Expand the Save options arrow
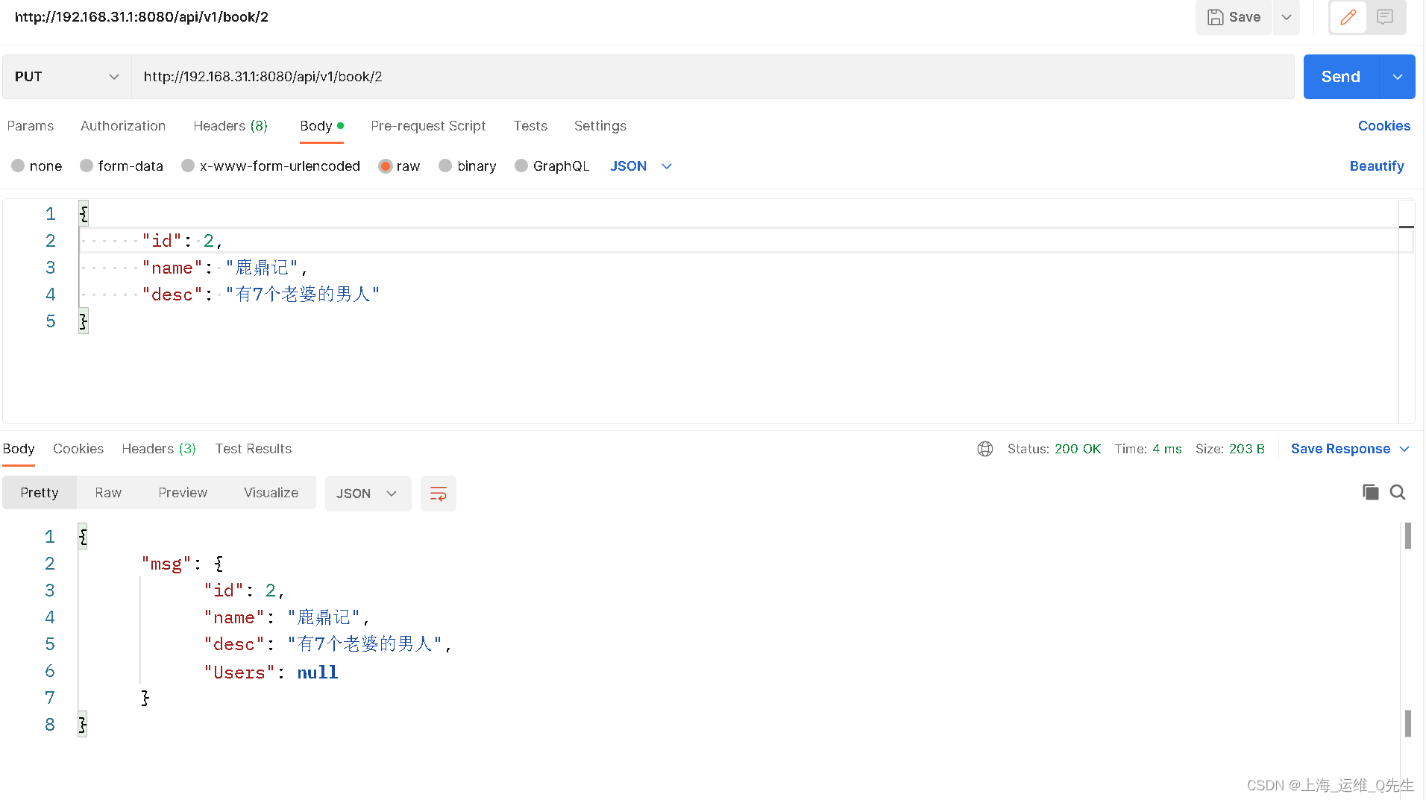The height and width of the screenshot is (800, 1426). tap(1287, 17)
